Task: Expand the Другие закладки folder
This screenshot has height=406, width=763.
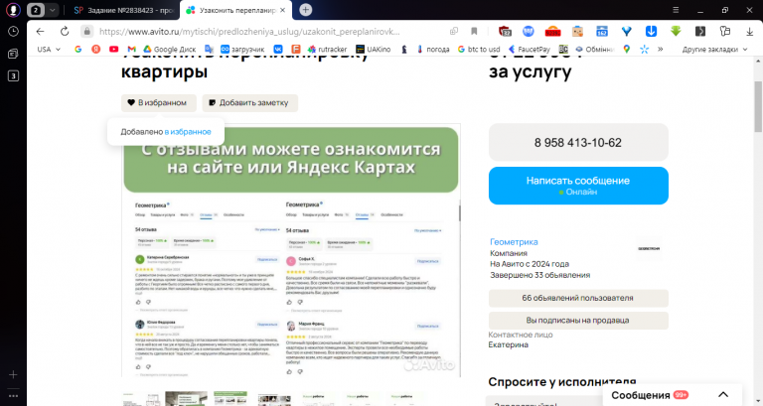Action: click(x=714, y=49)
